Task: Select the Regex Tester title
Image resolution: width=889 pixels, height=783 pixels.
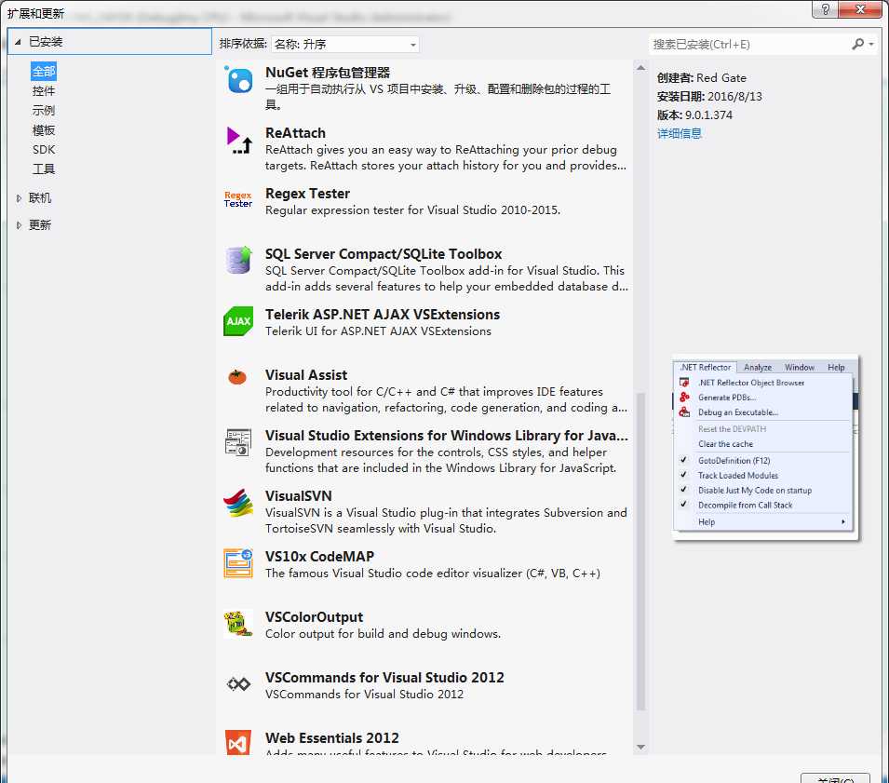Action: click(x=307, y=194)
